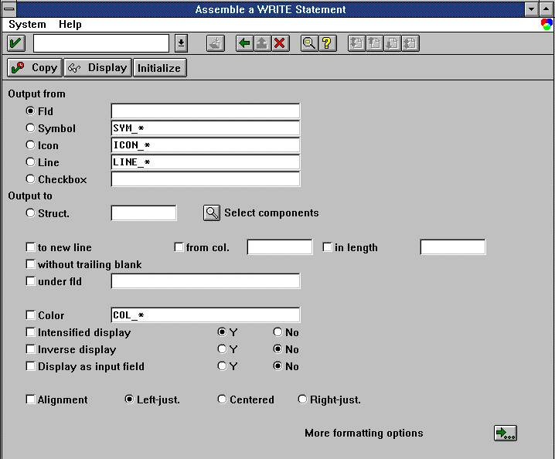Tick the Intensified display checkbox
Image resolution: width=555 pixels, height=459 pixels.
31,332
